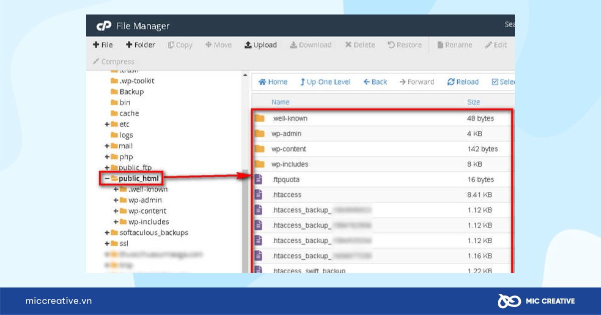Expand the ssl tree node
The width and height of the screenshot is (601, 315).
click(107, 243)
